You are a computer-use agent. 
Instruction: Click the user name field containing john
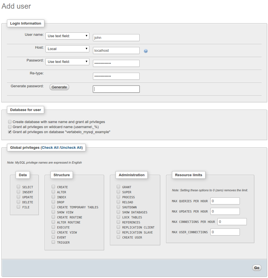tap(116, 38)
